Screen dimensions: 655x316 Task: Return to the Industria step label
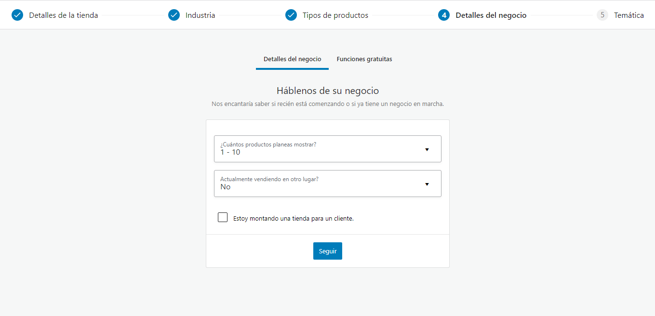point(200,15)
